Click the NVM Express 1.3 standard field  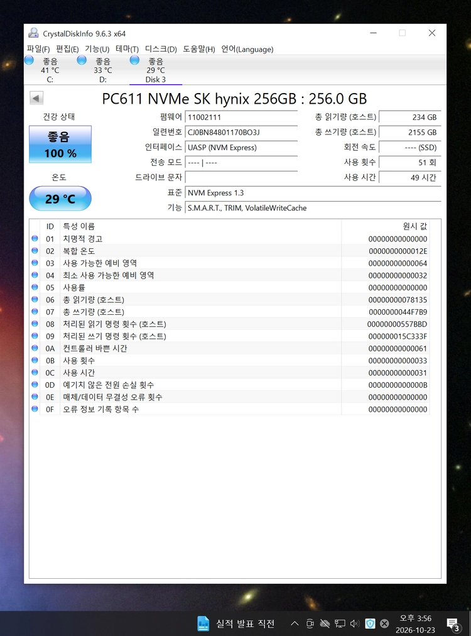[313, 193]
